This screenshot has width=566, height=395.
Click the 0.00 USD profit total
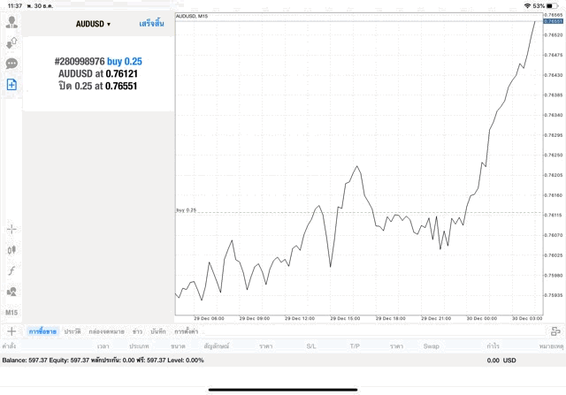click(501, 361)
